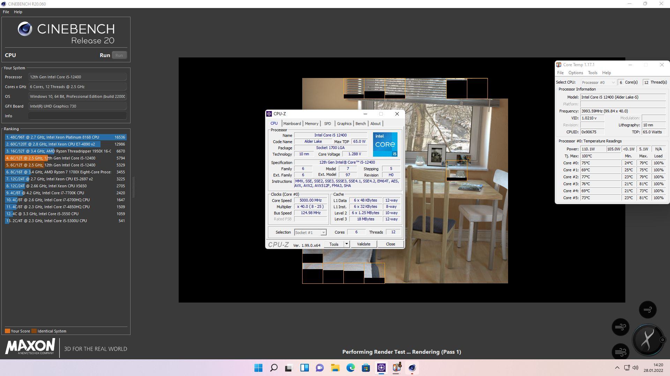Click the GFX Board field showing UHD Graphics 730
The height and width of the screenshot is (376, 670).
pos(77,106)
